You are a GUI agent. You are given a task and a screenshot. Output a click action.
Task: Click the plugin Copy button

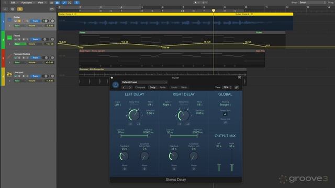[x=152, y=87]
